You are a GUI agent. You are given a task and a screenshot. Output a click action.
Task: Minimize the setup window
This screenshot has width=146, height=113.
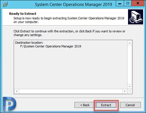(x=120, y=3)
